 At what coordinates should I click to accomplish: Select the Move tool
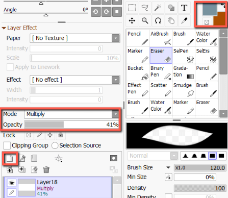(132, 21)
